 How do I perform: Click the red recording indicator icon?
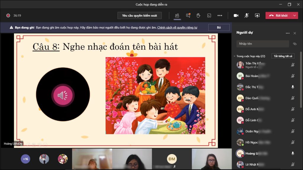pos(8,16)
